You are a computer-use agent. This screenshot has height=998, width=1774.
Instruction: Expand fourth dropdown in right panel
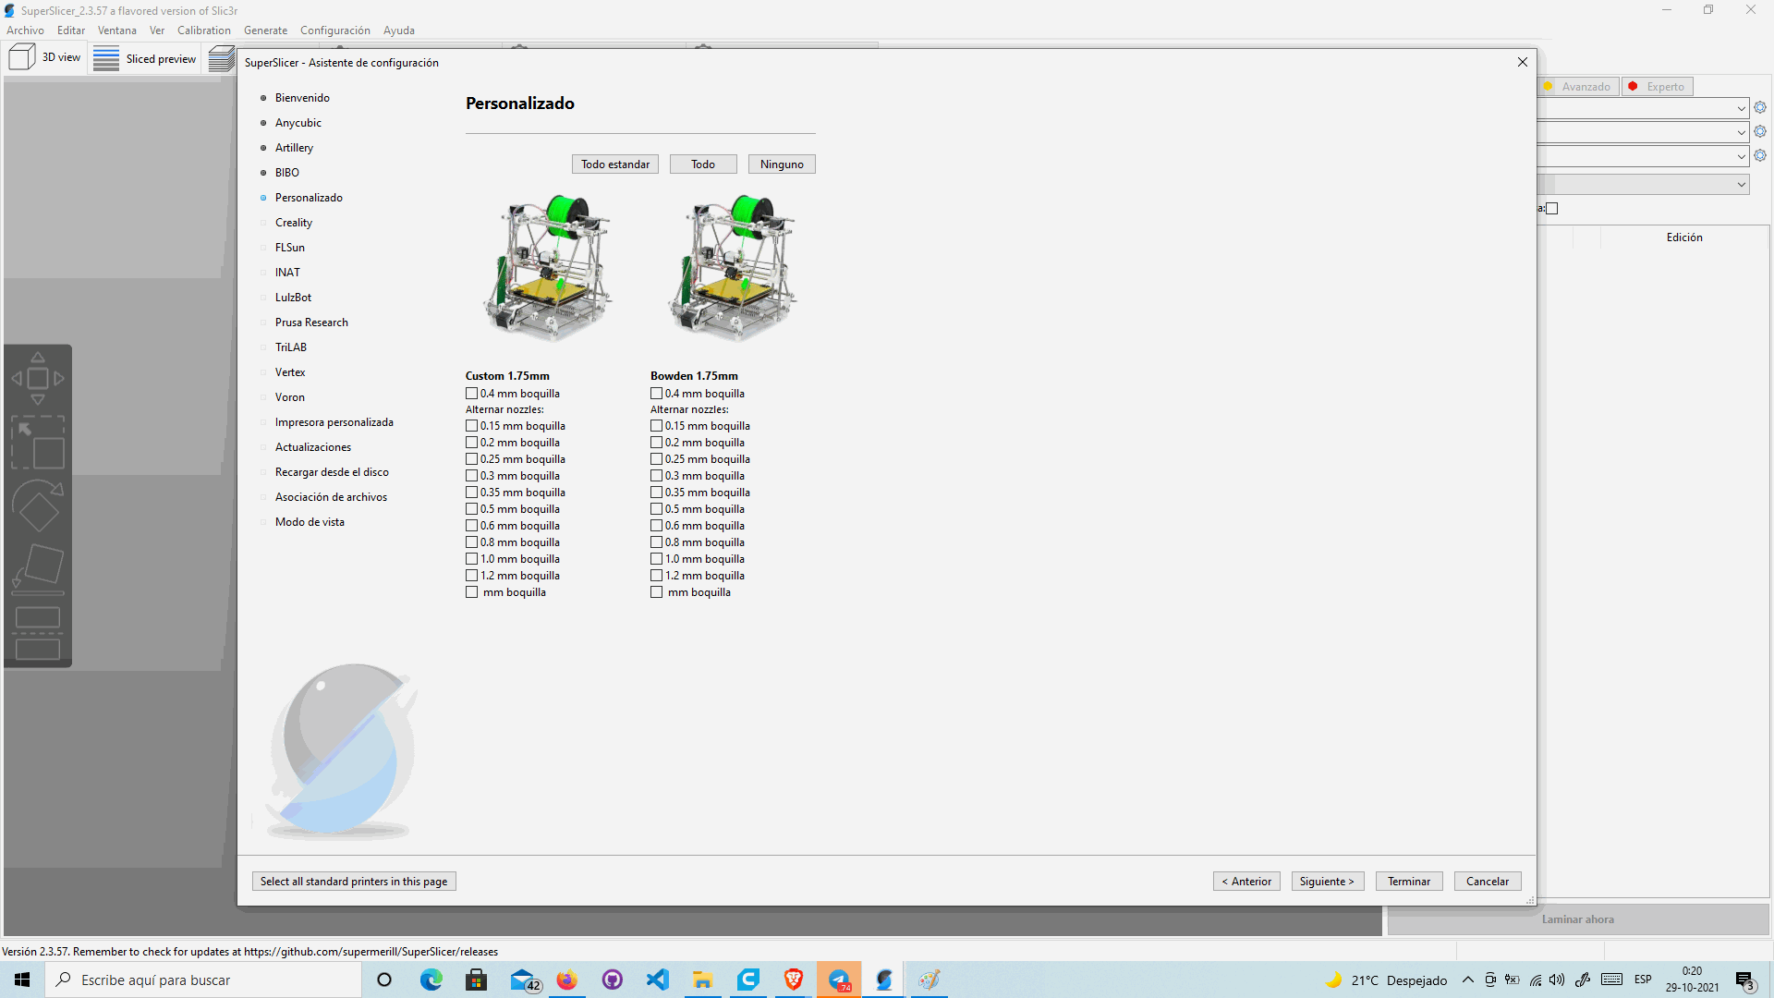click(1741, 185)
